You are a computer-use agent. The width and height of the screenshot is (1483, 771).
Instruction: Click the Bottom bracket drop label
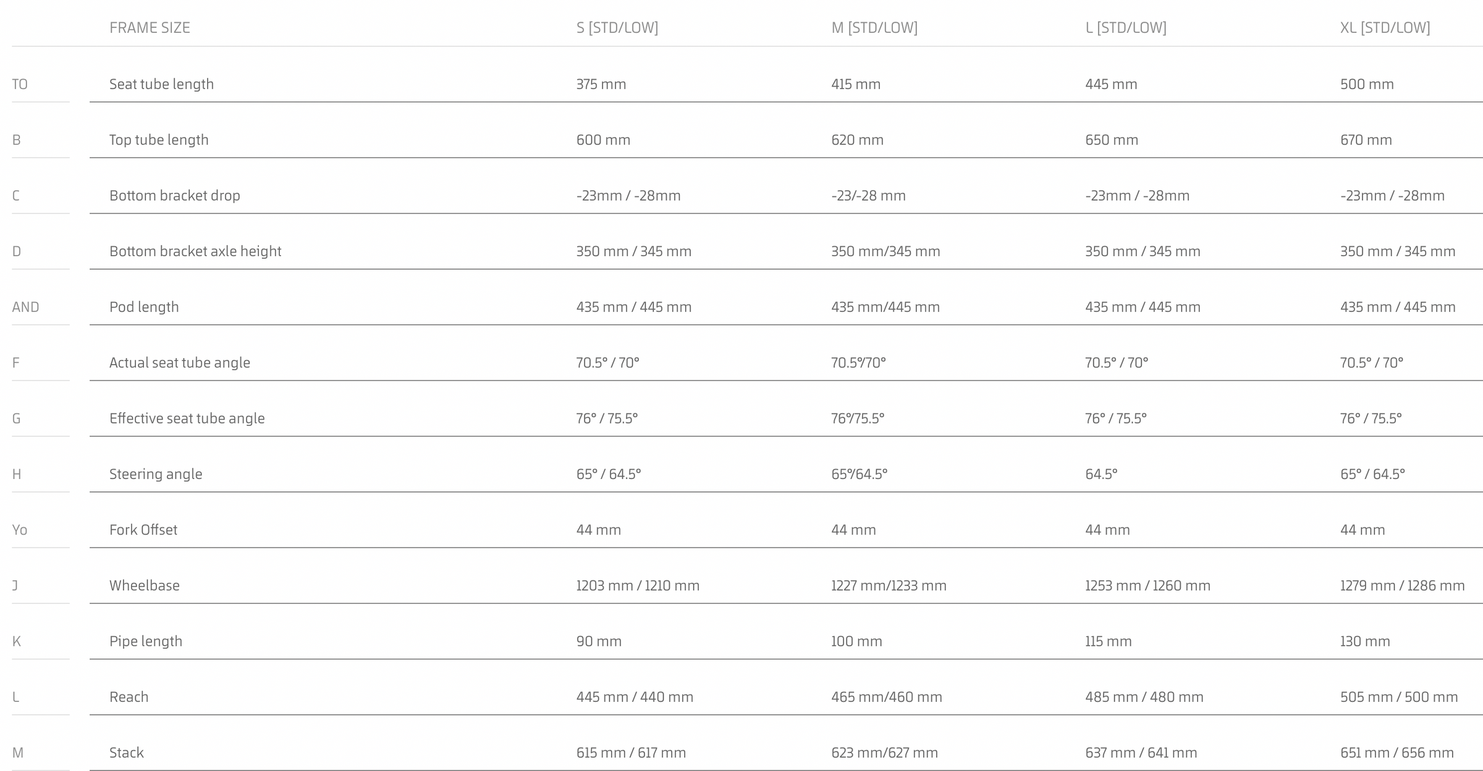click(x=174, y=196)
